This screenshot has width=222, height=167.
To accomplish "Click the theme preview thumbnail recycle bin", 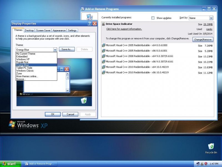I will coord(84,100).
